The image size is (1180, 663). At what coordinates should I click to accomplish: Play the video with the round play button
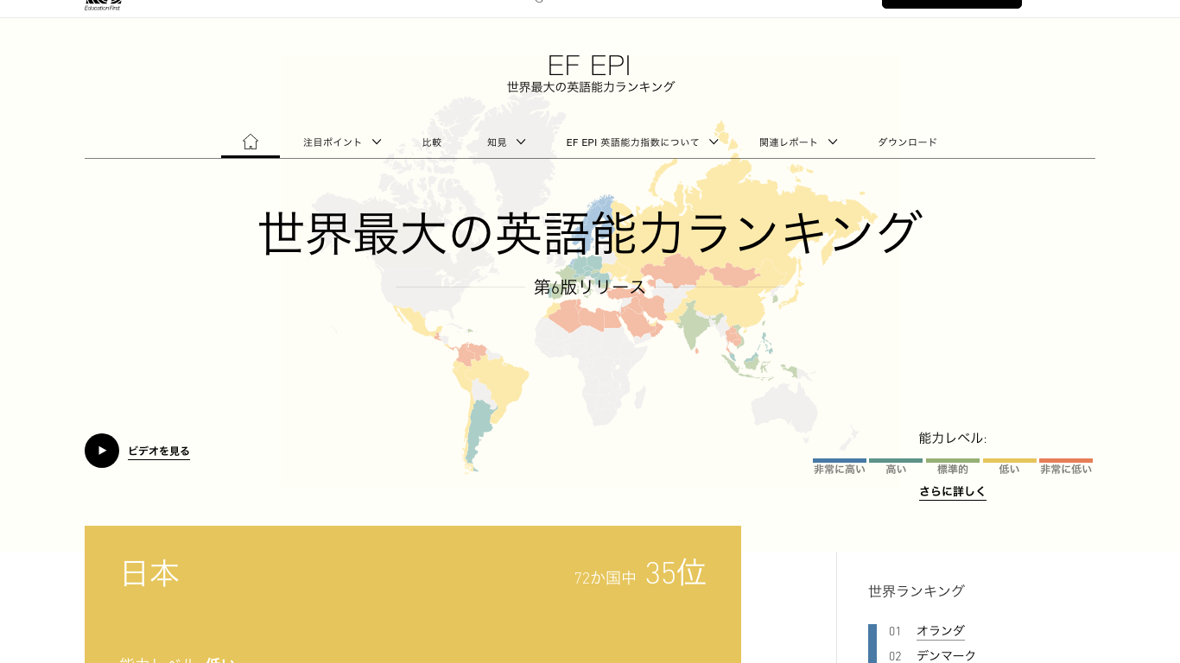(102, 451)
